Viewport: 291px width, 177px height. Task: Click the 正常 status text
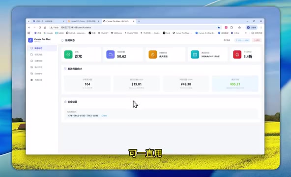tap(78, 57)
